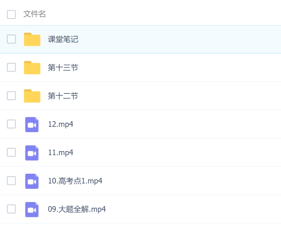Open the 课堂笔记 folder name link

(63, 39)
